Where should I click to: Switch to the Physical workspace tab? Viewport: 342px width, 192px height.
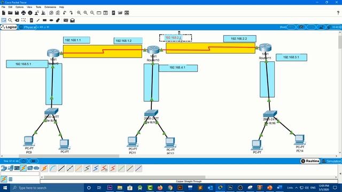point(27,27)
